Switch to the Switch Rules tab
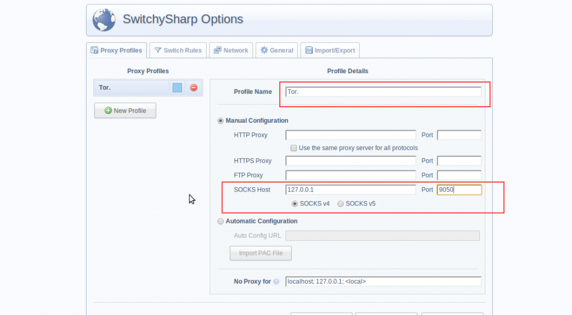This screenshot has height=315, width=572. tap(178, 50)
